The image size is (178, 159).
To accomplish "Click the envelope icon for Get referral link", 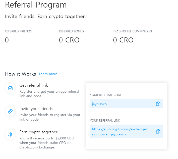I will 10,88.
